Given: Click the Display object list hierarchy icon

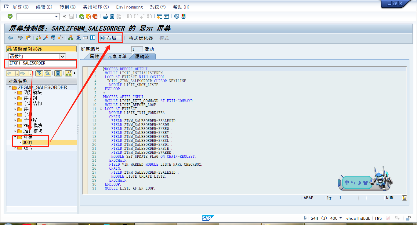Looking at the screenshot, I should pyautogui.click(x=71, y=38).
